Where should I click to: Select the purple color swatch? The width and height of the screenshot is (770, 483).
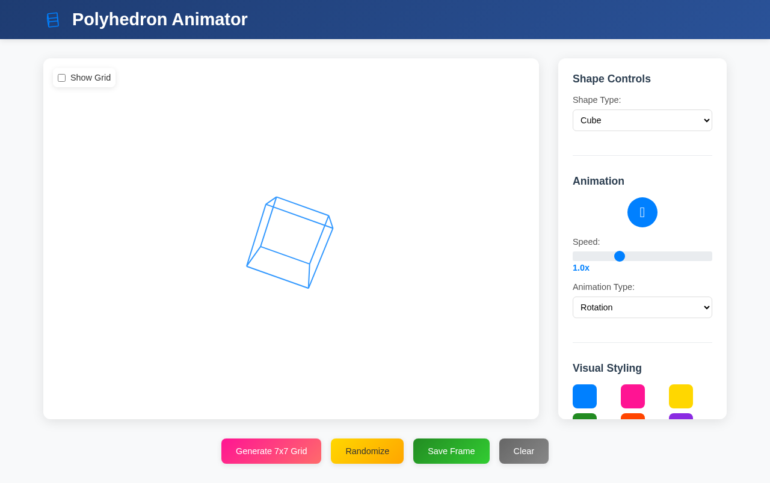(x=680, y=418)
